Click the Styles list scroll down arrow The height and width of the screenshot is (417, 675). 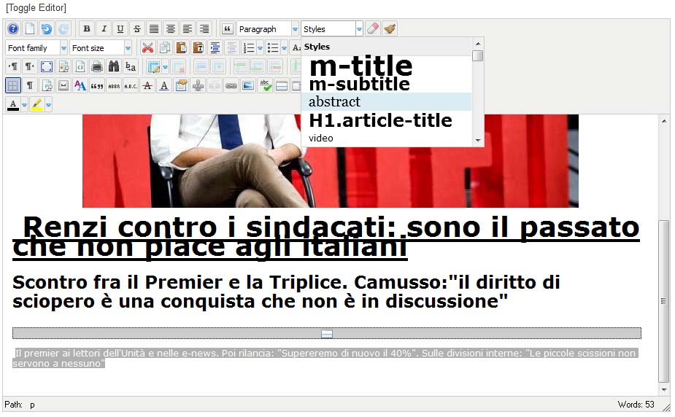click(x=478, y=140)
